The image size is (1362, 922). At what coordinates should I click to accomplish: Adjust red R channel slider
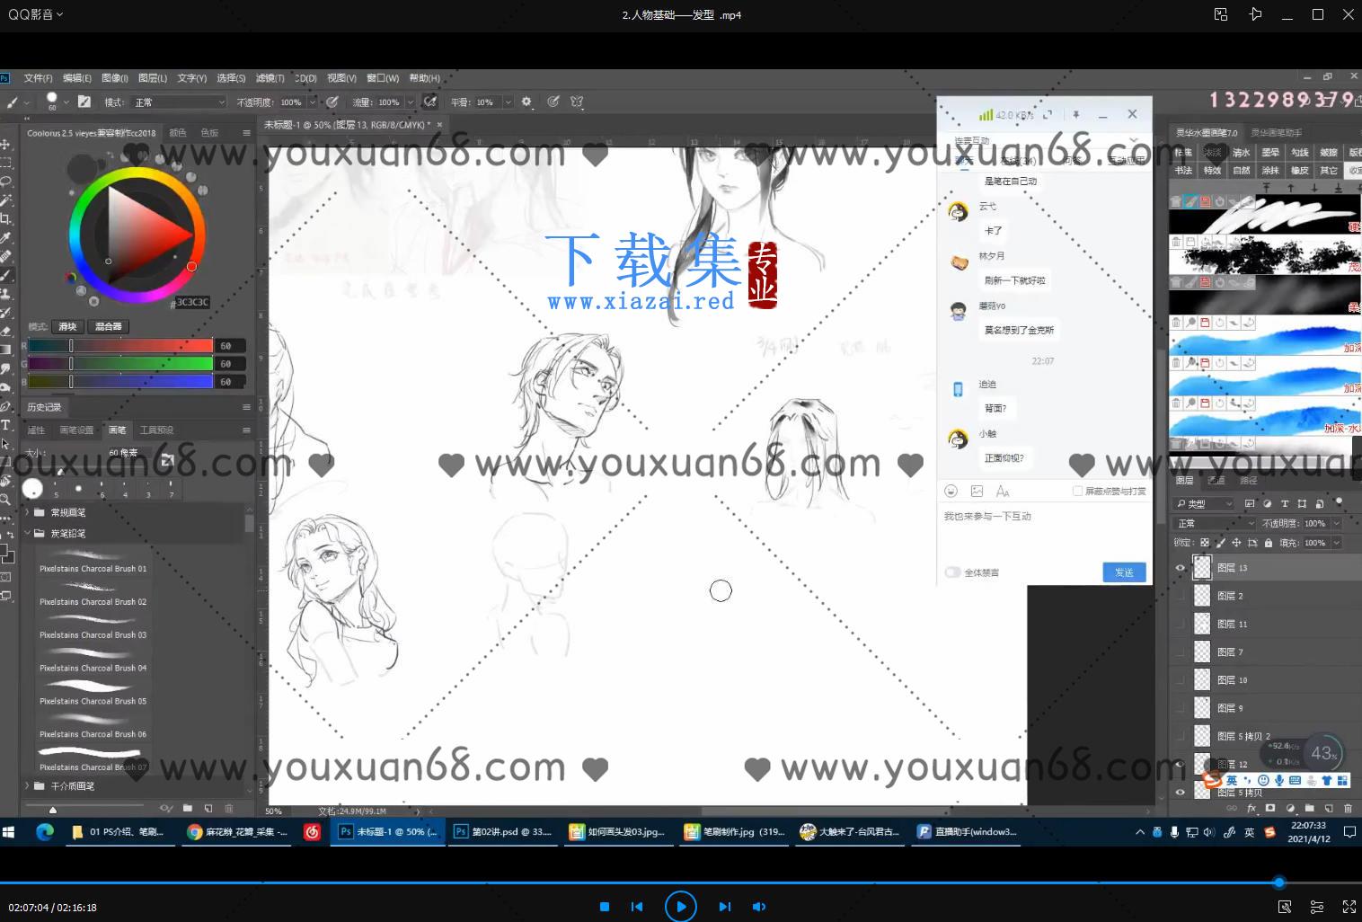(x=120, y=346)
